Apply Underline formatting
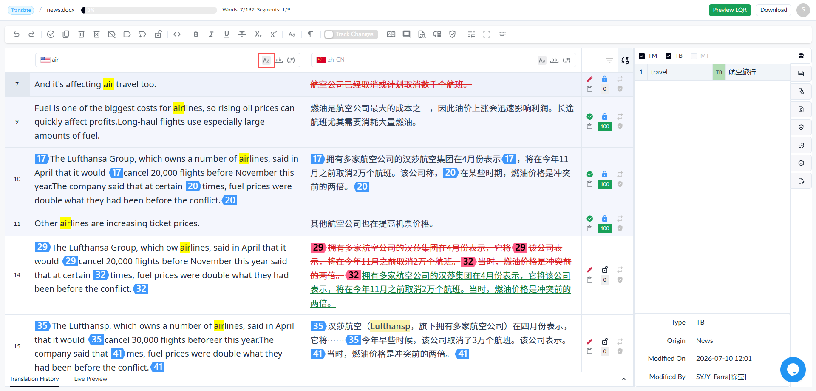 [x=227, y=34]
